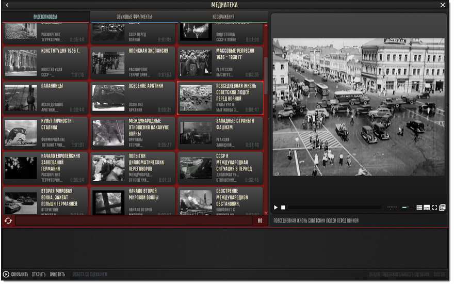Click the Общая продолжительность сценария label

coord(399,274)
